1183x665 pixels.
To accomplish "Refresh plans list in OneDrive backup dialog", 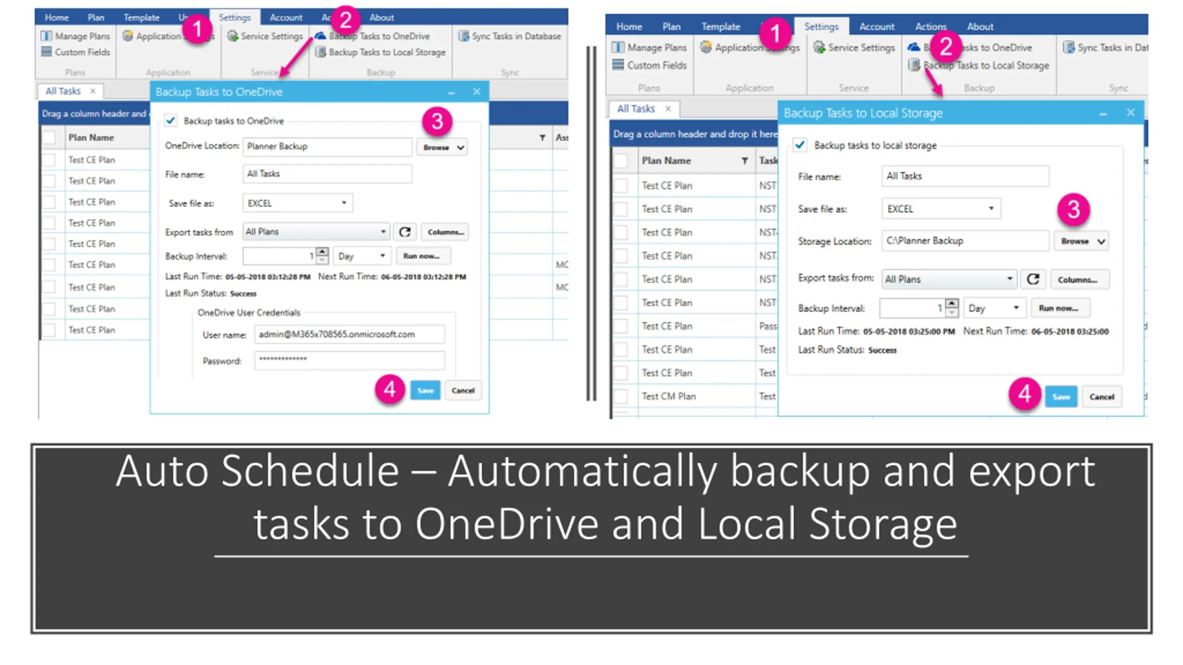I will 405,232.
